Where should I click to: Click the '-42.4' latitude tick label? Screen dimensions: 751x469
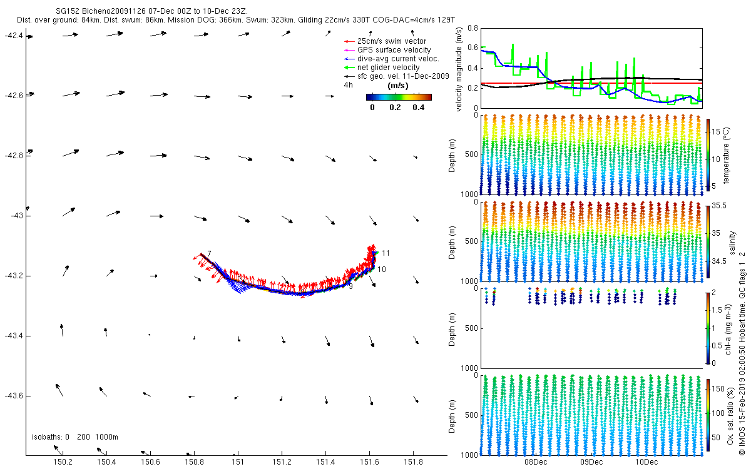click(13, 36)
